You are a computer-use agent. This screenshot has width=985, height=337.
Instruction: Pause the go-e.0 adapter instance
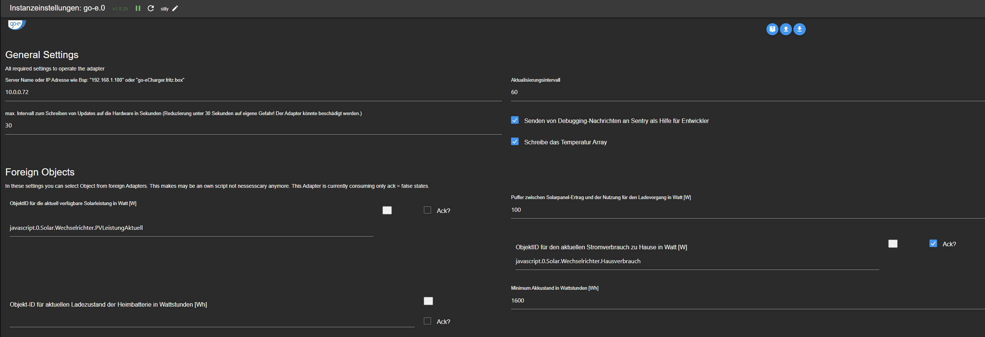coord(138,8)
